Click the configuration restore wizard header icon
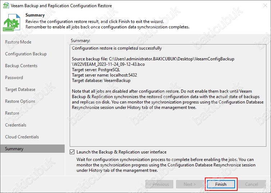 [12, 22]
